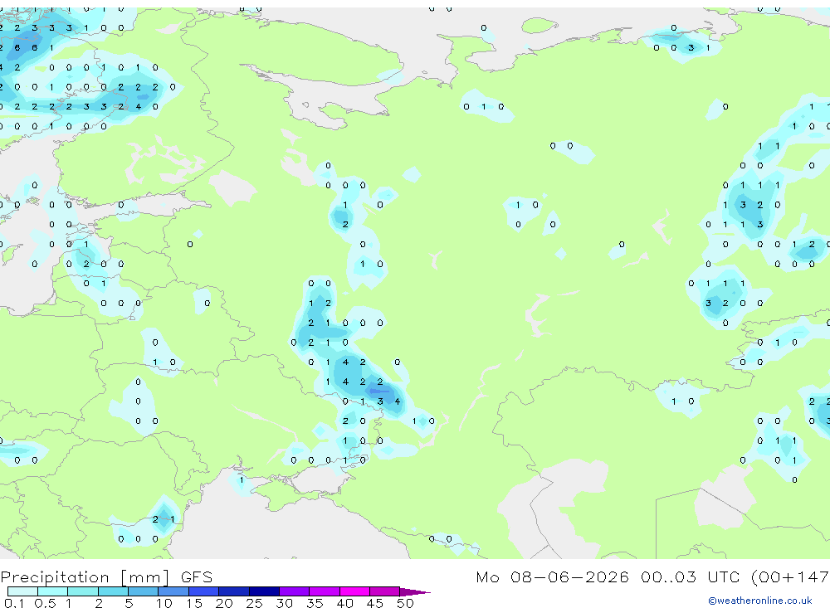Click the "25" legend tick label

(254, 603)
